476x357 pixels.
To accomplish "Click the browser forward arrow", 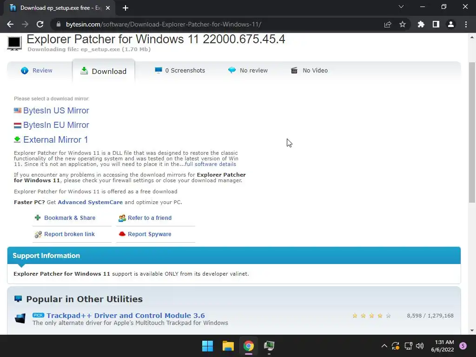I will tap(25, 24).
